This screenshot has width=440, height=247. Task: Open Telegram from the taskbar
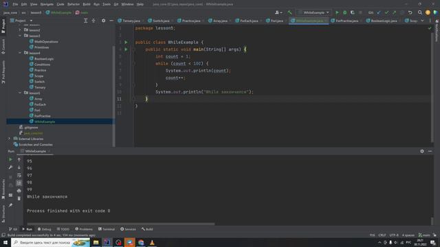(x=130, y=242)
